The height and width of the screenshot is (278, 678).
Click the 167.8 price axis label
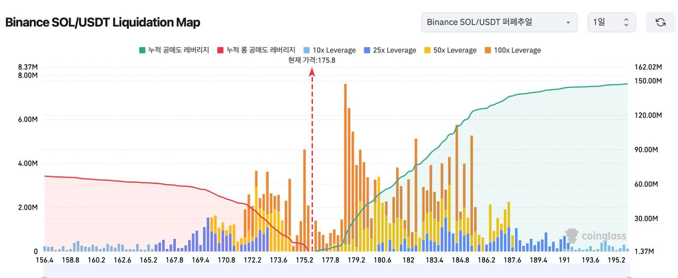coord(174,260)
